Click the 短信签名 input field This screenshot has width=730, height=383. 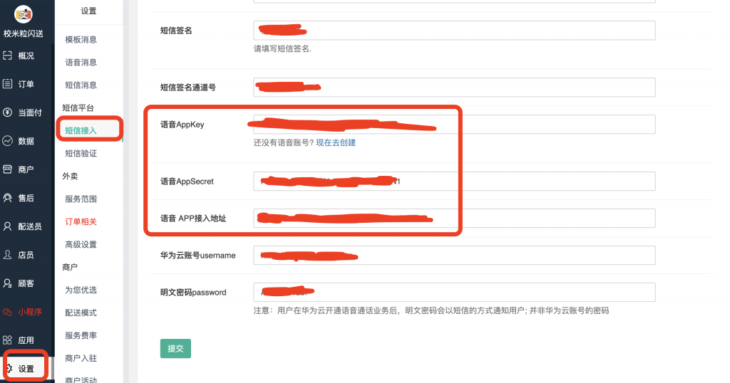[x=454, y=30]
